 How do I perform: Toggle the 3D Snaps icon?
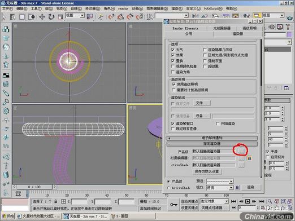click(x=111, y=17)
